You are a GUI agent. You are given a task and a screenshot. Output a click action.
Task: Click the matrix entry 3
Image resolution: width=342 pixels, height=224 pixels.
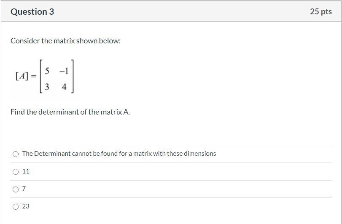click(x=47, y=87)
